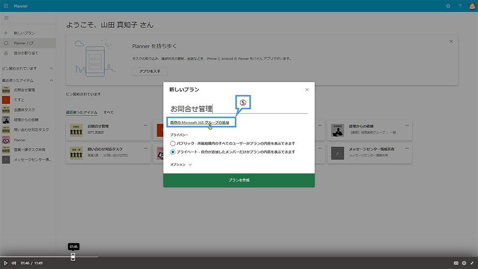Click the video progress slider handle
478x269 pixels.
[73, 257]
